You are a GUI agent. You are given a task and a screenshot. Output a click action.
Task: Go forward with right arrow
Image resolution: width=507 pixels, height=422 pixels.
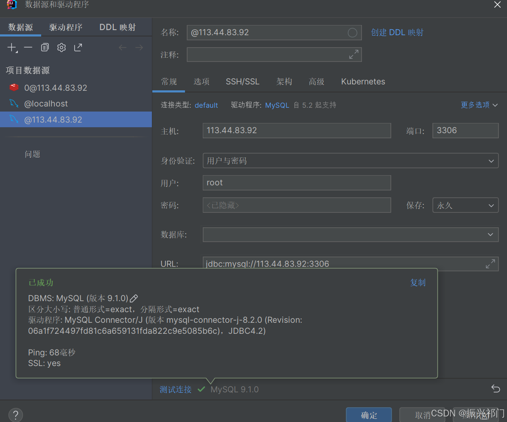click(139, 48)
